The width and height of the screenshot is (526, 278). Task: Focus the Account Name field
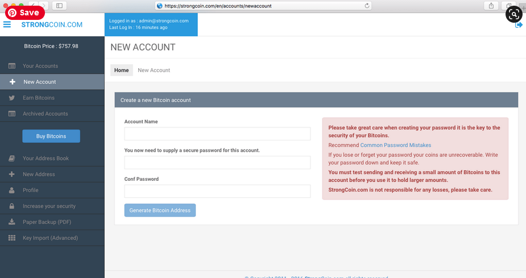[x=217, y=134]
